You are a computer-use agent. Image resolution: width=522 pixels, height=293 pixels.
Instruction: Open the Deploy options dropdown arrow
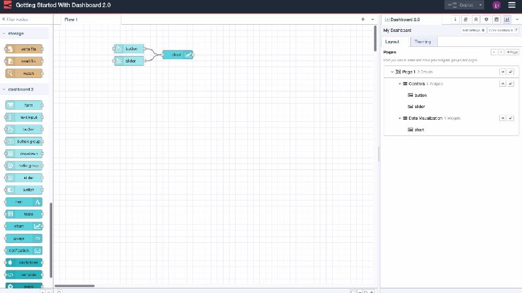tap(480, 5)
